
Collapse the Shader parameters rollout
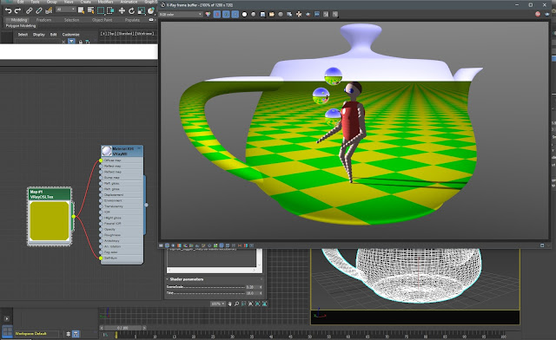(x=168, y=279)
